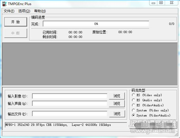Click the 已用时间 00:00:00 value
The height and width of the screenshot is (138, 180).
75,32
